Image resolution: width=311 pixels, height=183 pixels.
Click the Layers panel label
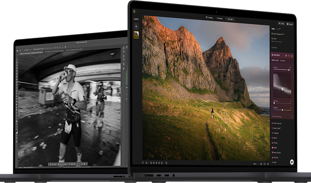[136, 19]
